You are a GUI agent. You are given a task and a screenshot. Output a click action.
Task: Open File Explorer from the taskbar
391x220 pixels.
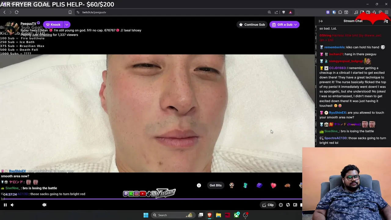point(218,215)
